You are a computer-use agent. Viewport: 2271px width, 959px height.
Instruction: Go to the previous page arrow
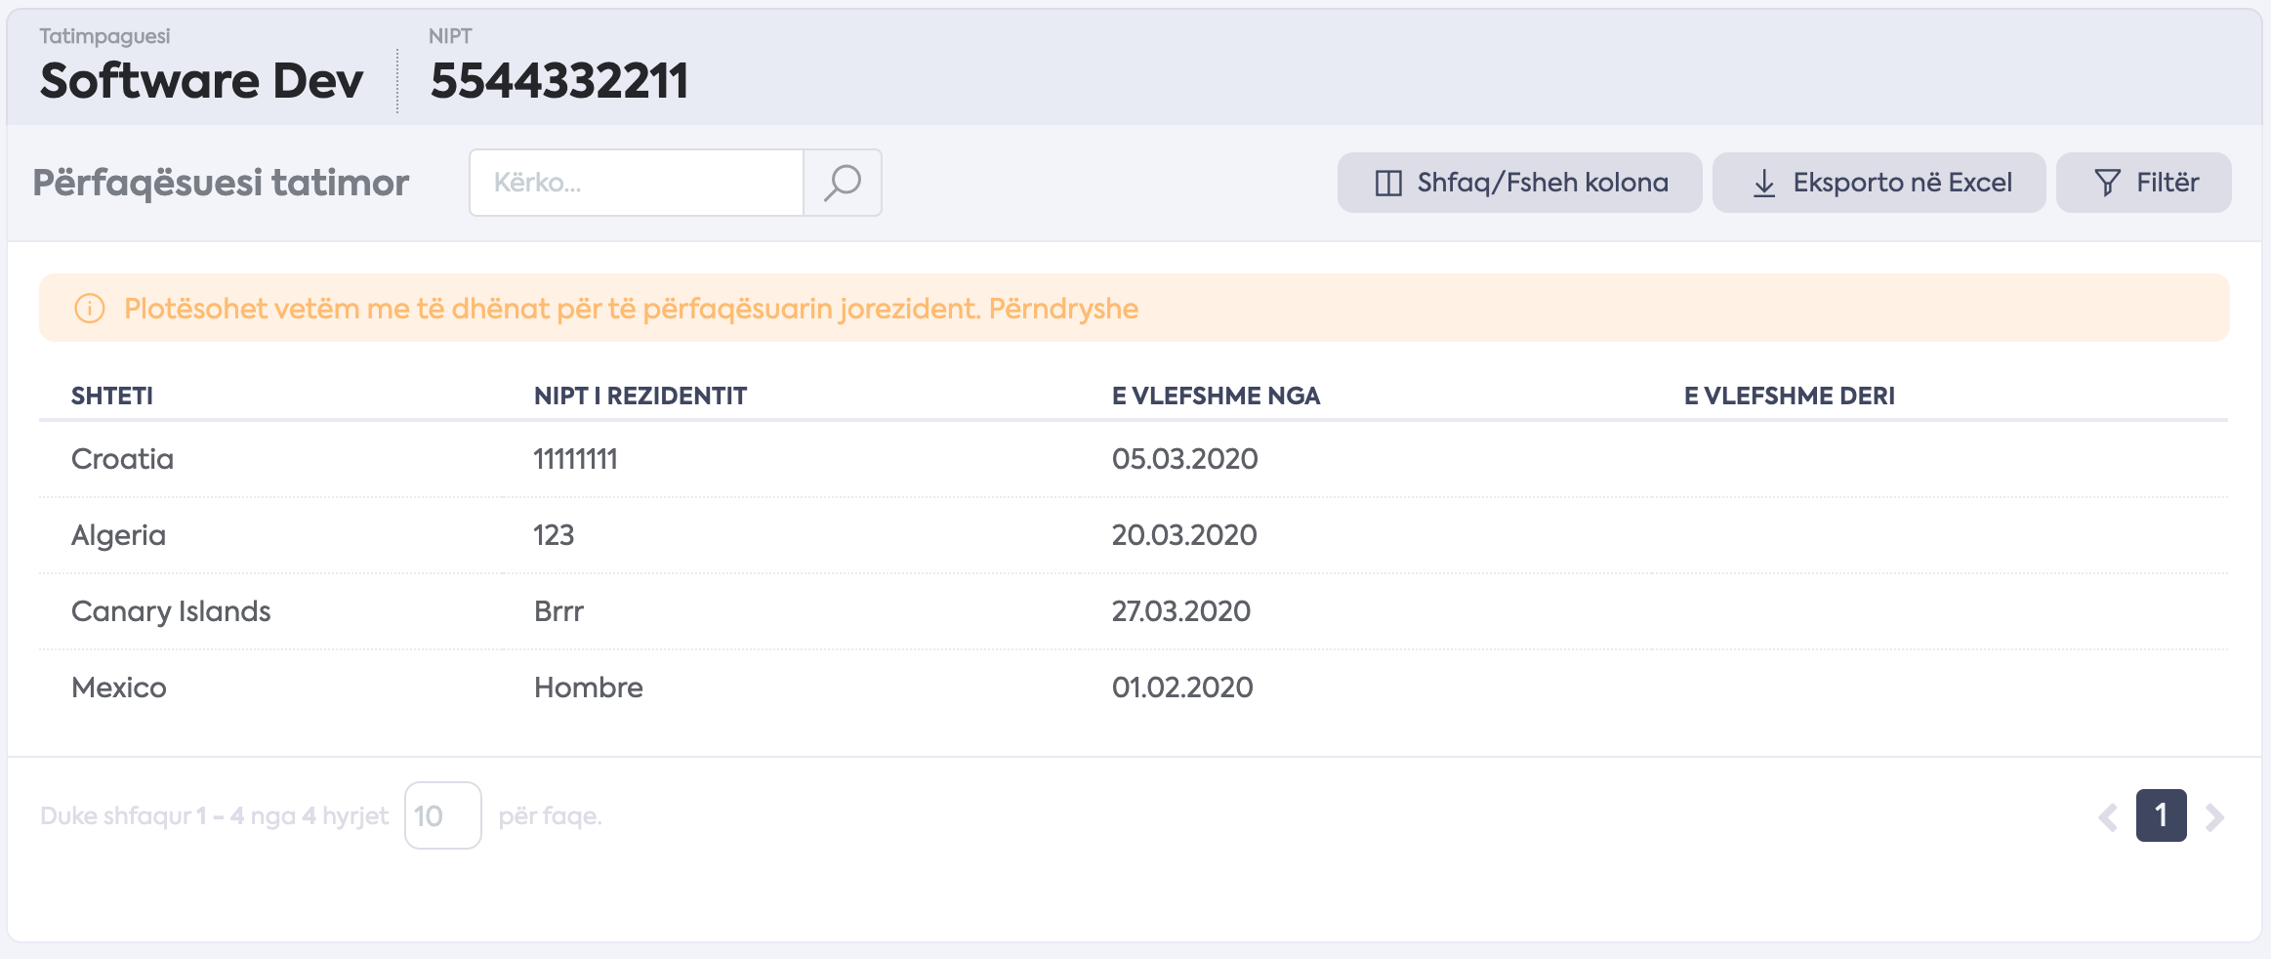2108,816
